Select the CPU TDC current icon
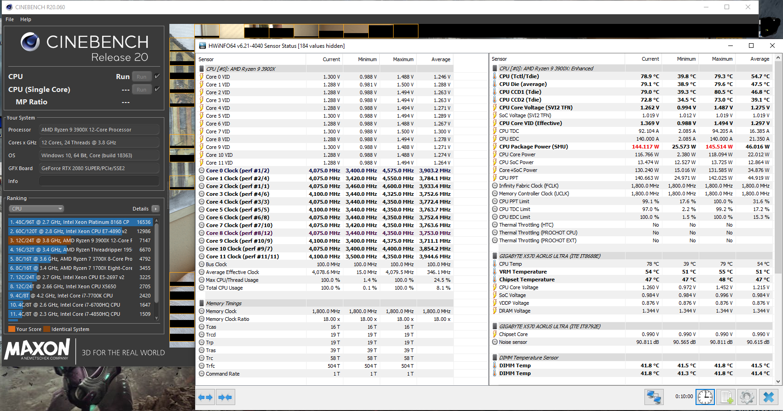 (495, 131)
